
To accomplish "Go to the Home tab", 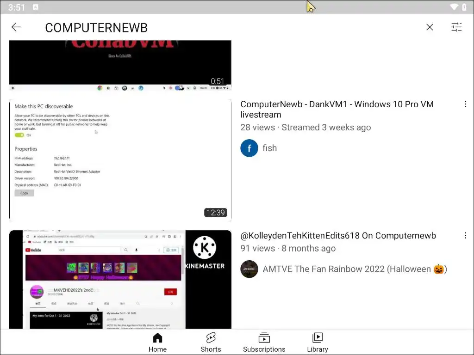I will point(157,343).
